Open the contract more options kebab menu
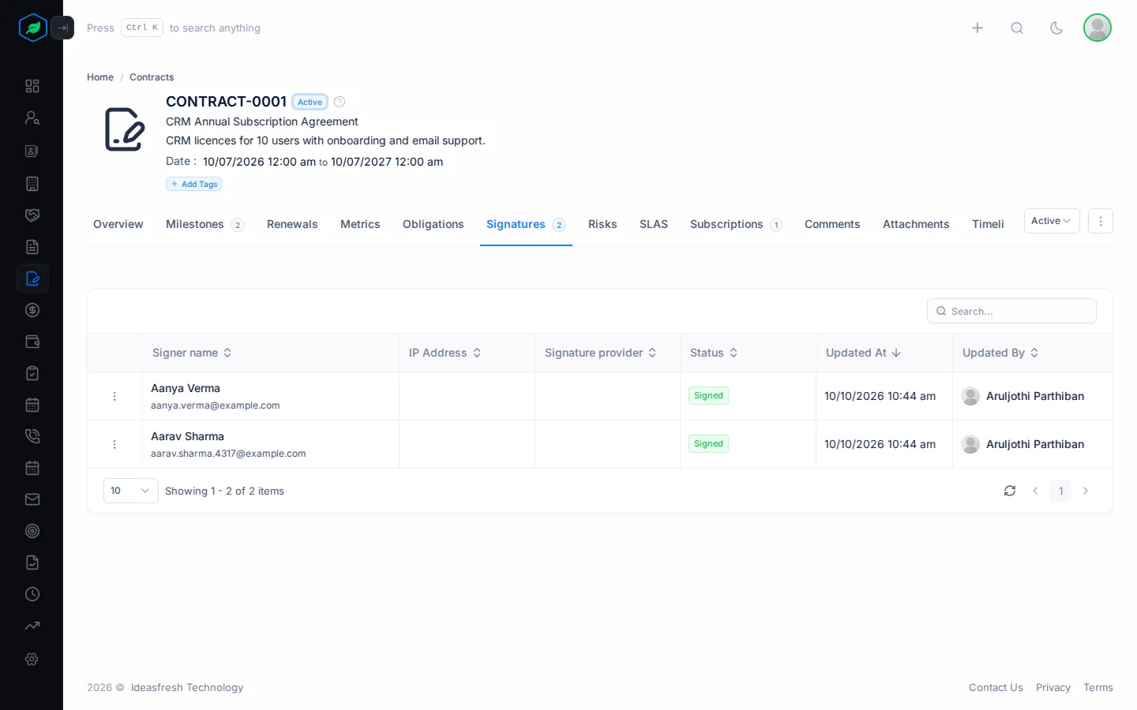 tap(1101, 221)
